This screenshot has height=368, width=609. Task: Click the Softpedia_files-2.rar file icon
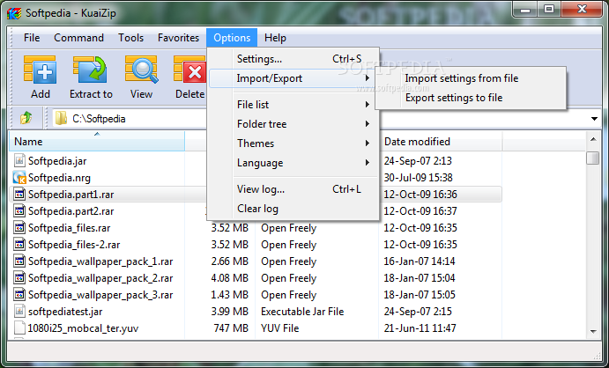point(19,244)
